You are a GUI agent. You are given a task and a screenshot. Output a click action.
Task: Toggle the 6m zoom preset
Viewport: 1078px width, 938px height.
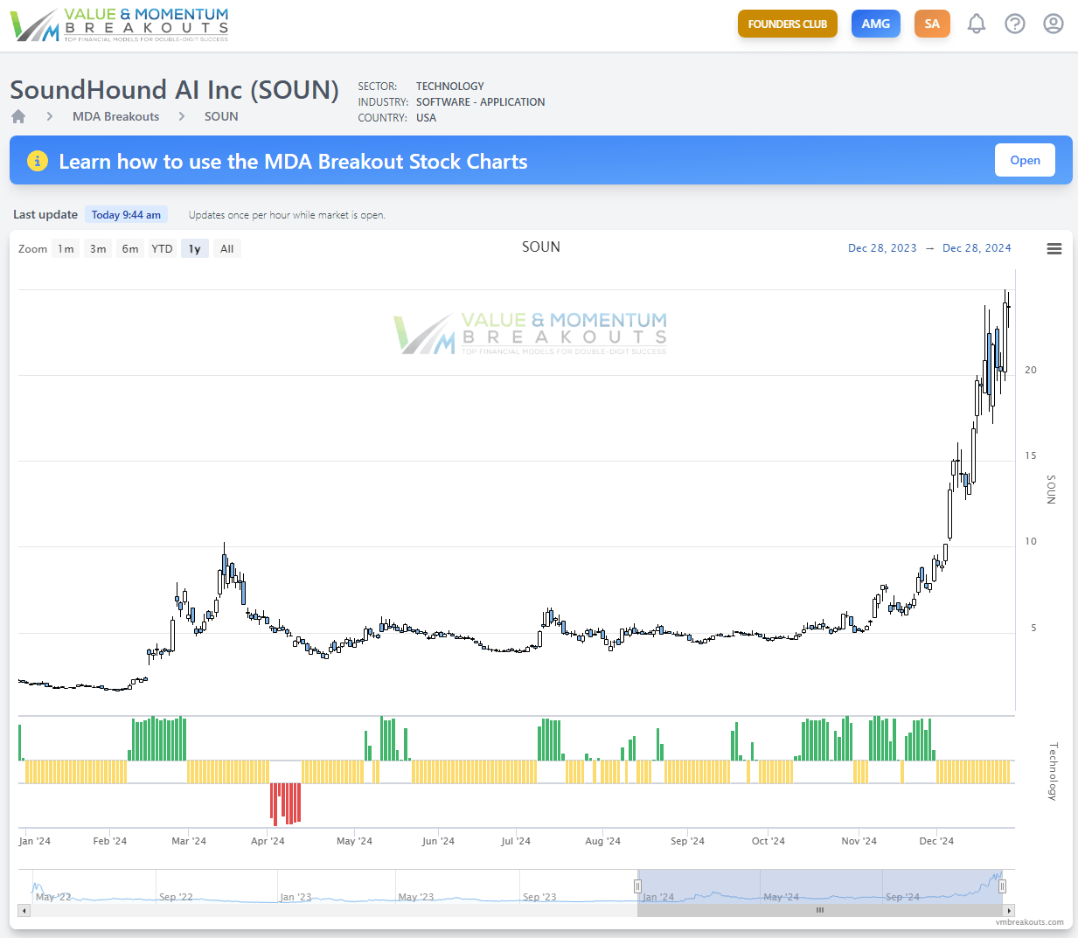(x=129, y=248)
